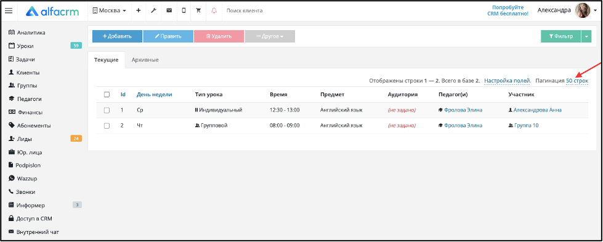Open the Другое dropdown button

270,36
